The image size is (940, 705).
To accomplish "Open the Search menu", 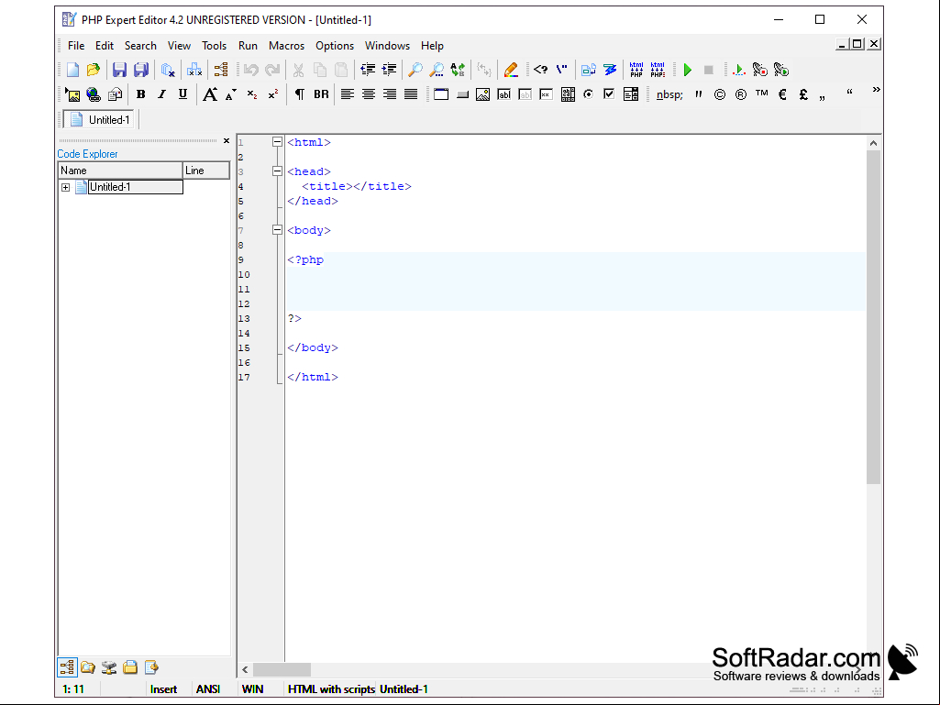I will tap(140, 46).
